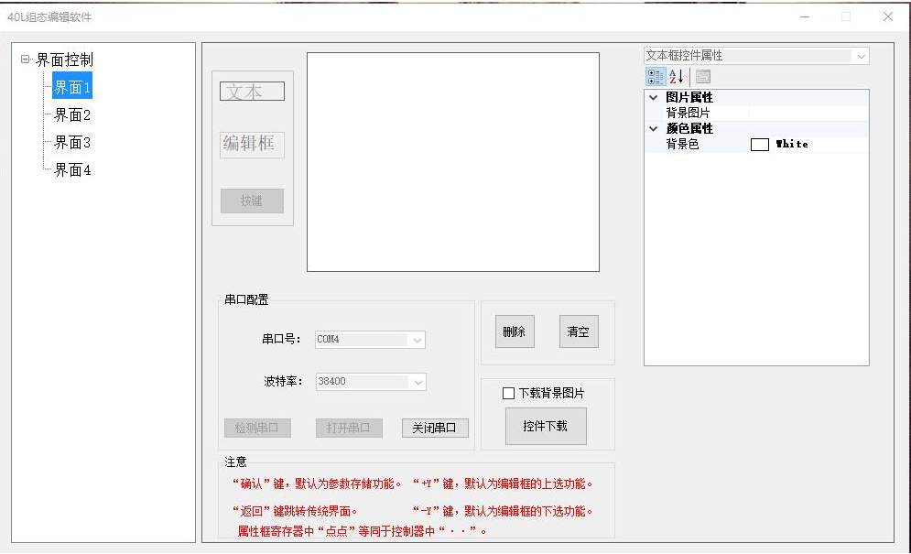Click the Alphabetical sort icon in property grid
The width and height of the screenshot is (911, 554).
[x=677, y=77]
